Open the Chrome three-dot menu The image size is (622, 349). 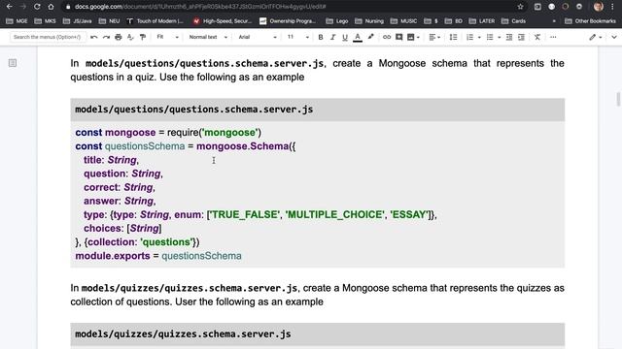coord(612,7)
